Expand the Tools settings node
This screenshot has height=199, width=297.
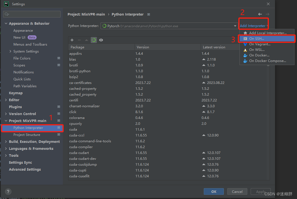6,155
